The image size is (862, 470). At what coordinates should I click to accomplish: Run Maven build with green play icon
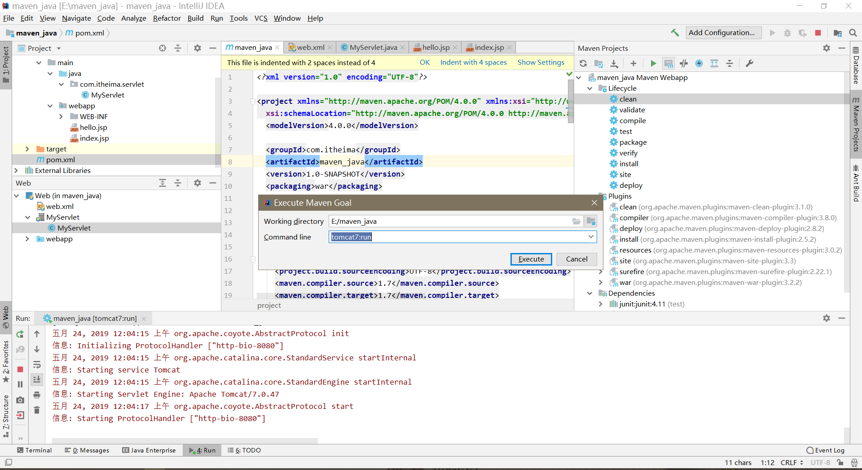(653, 63)
